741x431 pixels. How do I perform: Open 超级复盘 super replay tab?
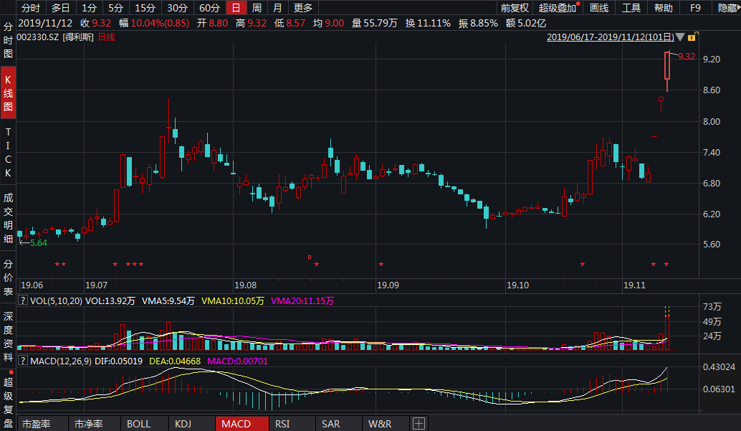(8, 402)
